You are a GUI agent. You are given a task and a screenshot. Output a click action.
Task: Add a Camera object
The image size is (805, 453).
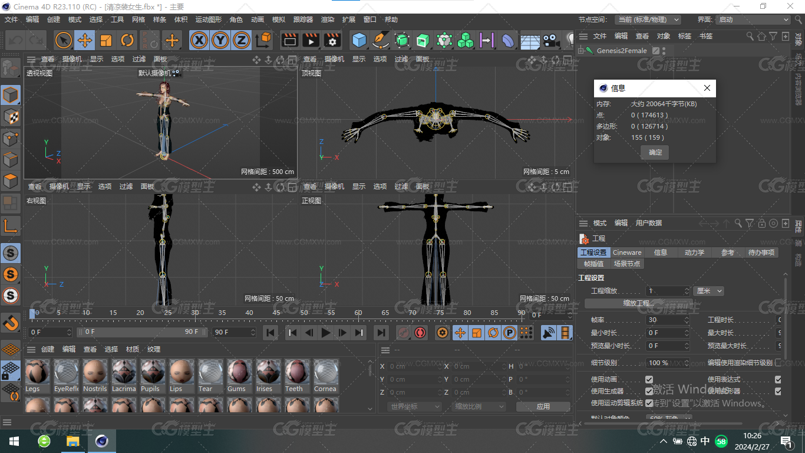coord(550,40)
